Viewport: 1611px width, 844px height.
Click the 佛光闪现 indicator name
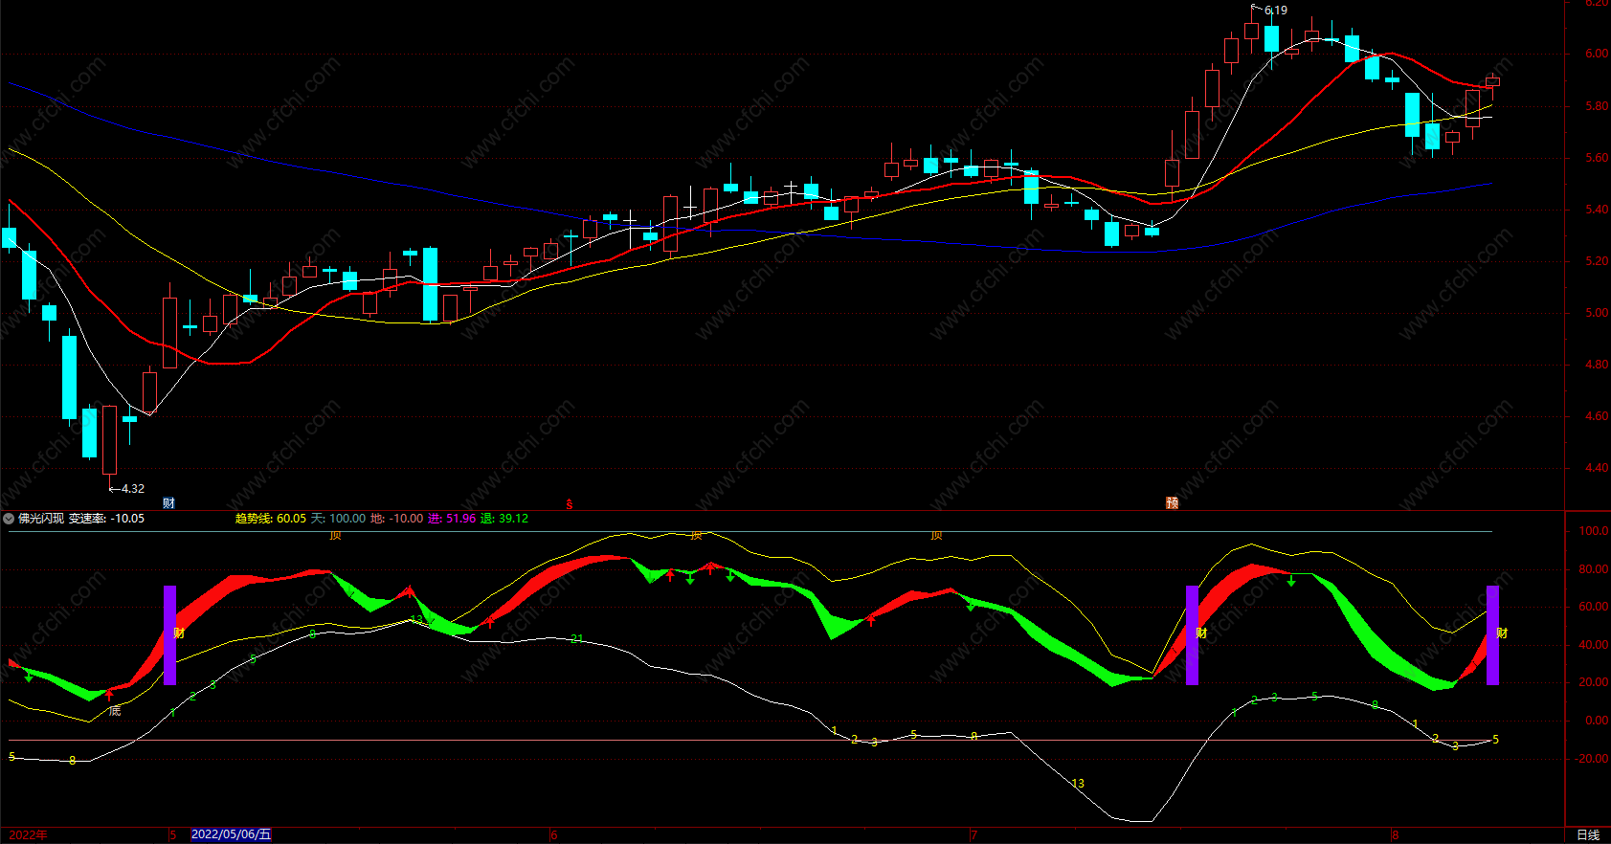tap(41, 519)
